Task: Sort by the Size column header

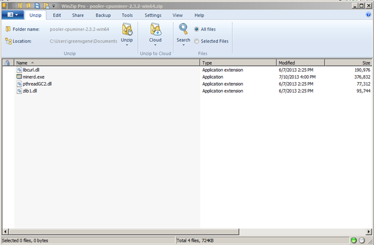Action: click(x=349, y=63)
